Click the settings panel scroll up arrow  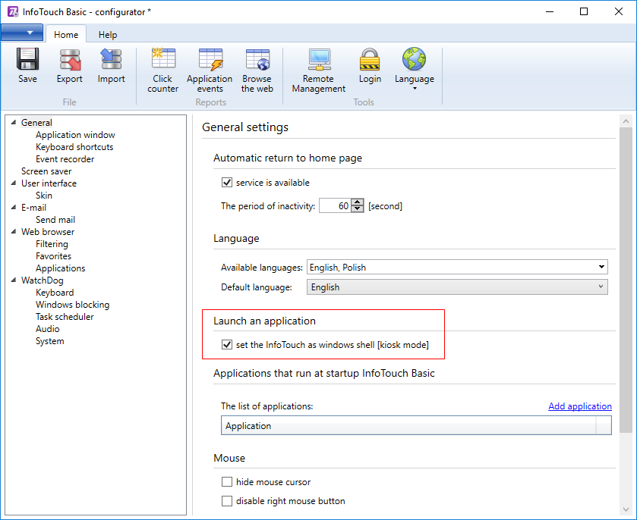pos(626,121)
